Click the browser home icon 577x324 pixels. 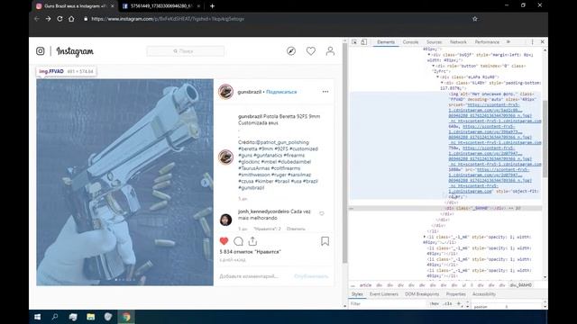(71, 19)
